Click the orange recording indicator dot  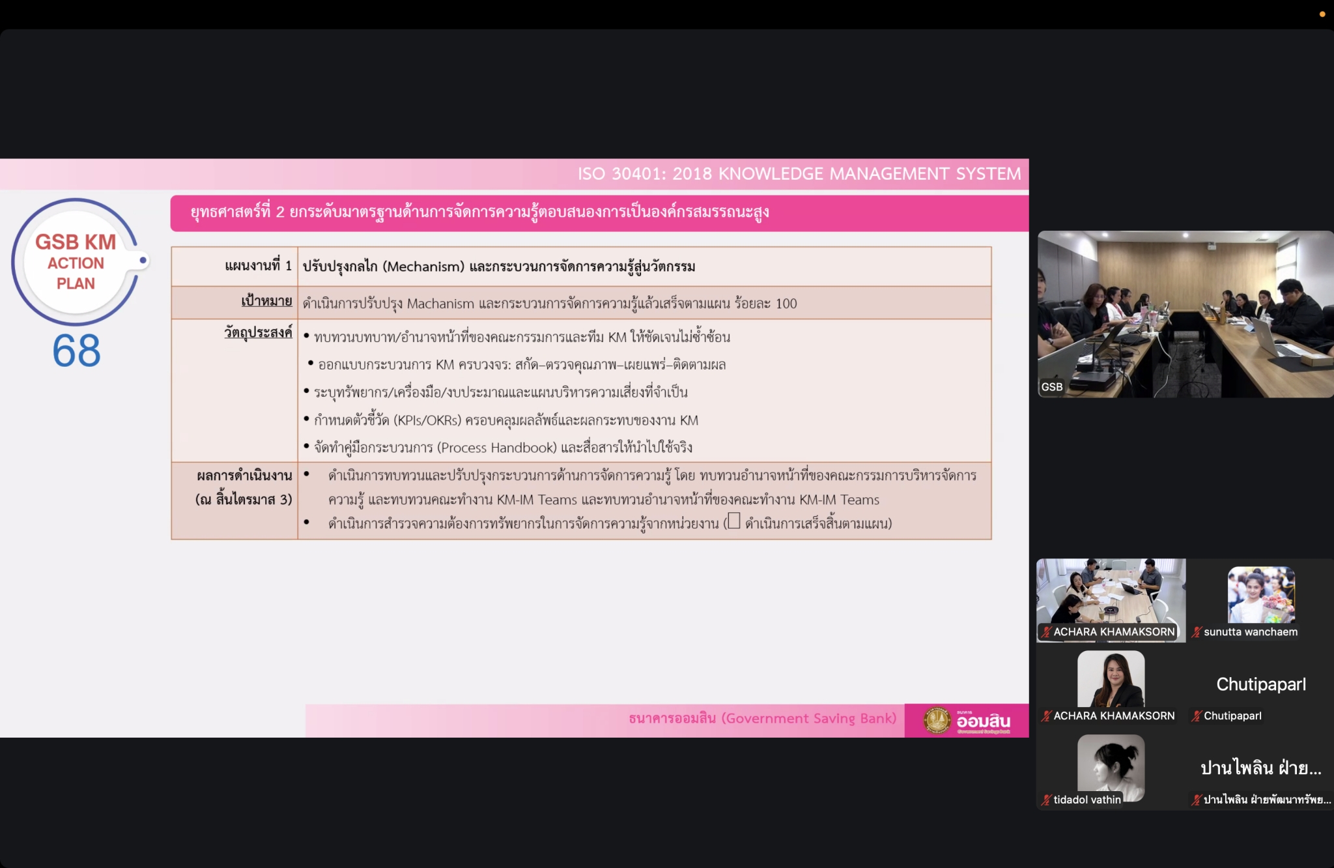click(x=1322, y=14)
